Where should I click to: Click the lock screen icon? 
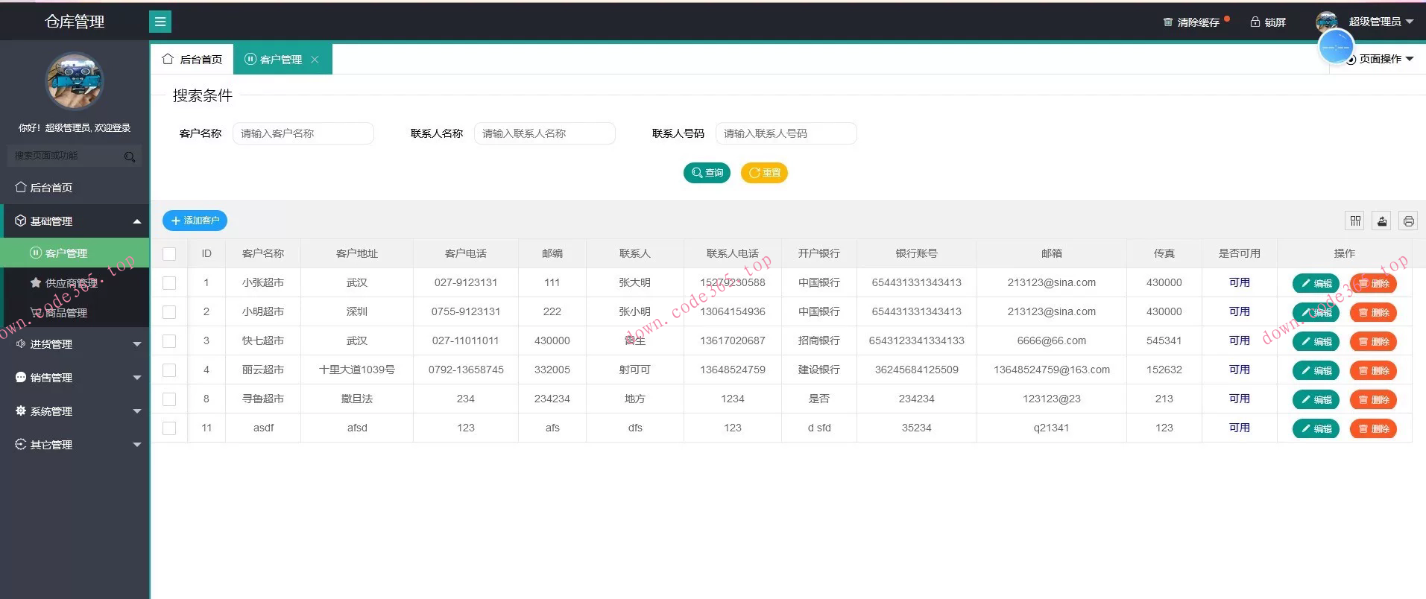coord(1255,22)
